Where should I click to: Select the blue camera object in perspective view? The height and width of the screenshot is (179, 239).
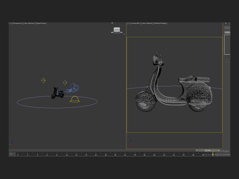coord(73,89)
